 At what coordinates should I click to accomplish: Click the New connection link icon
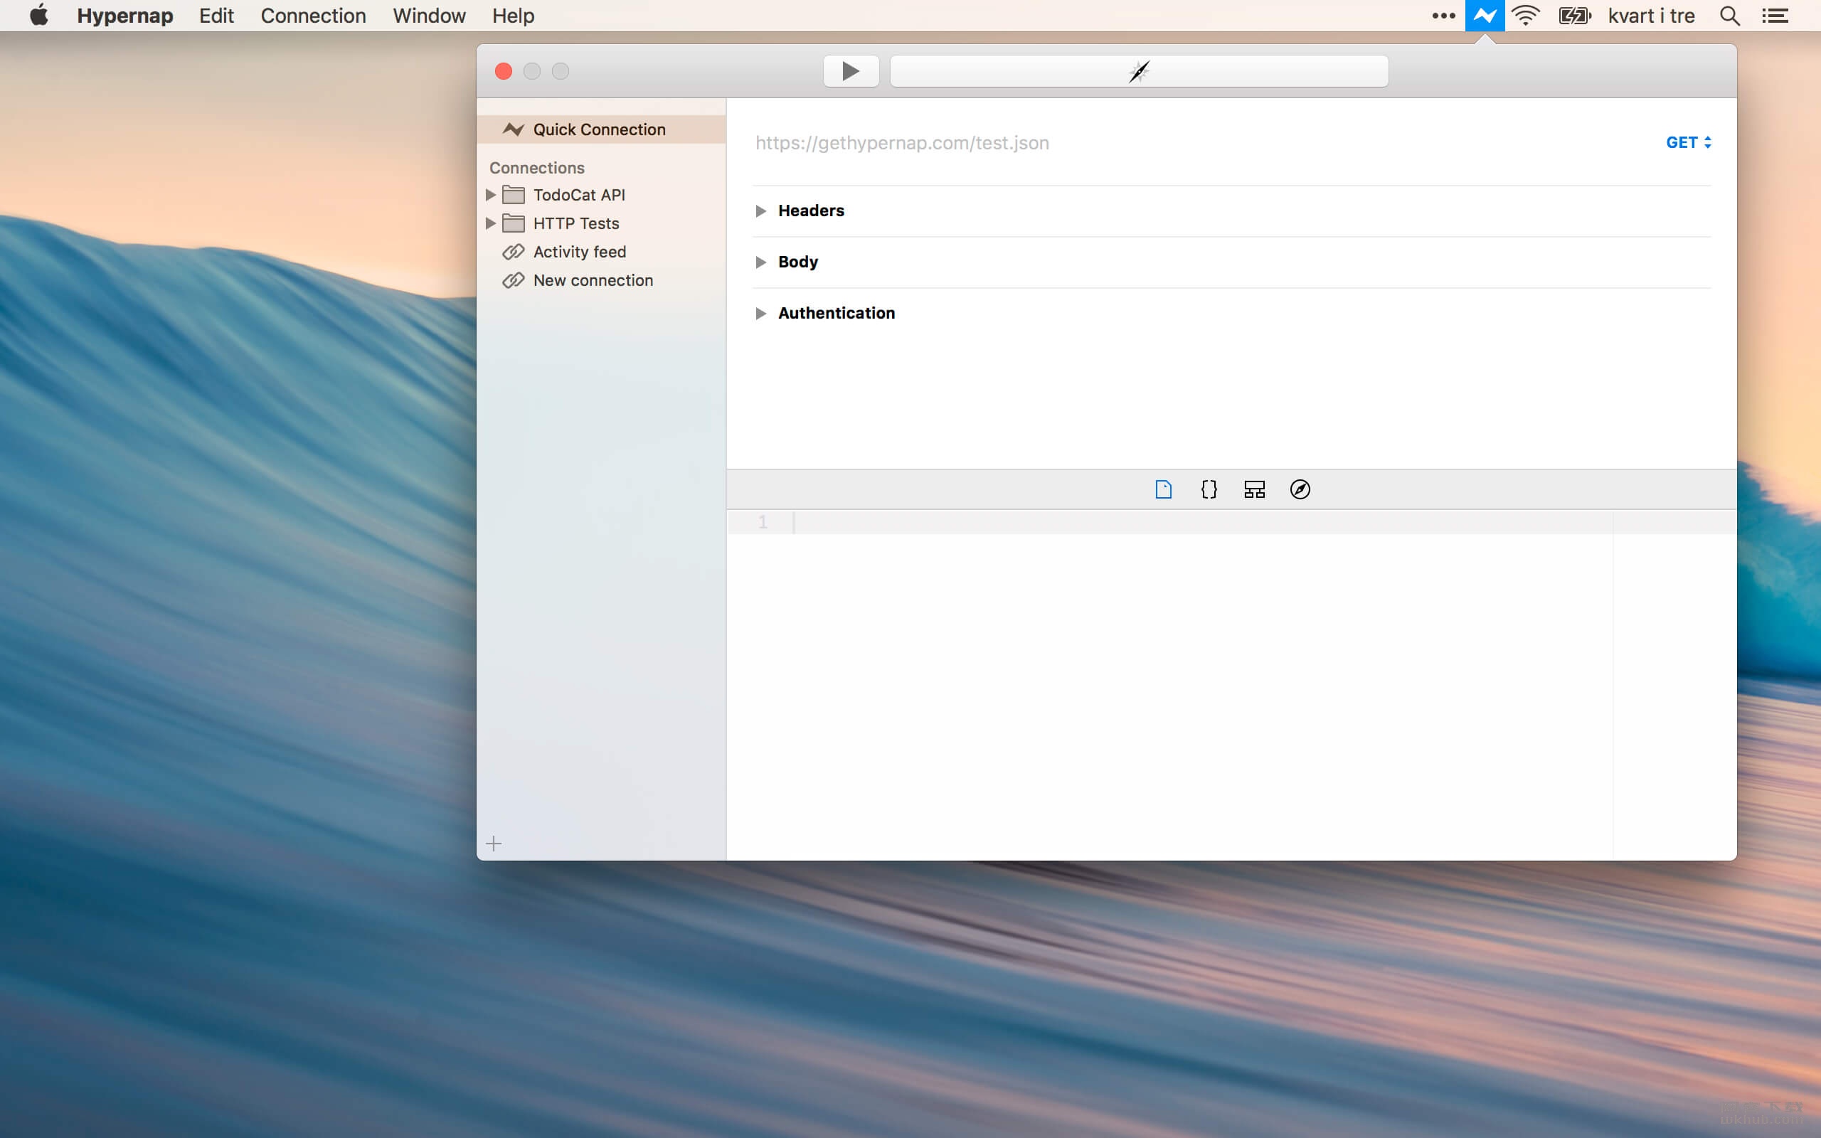point(513,281)
